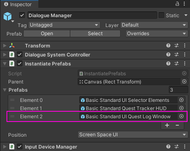
Task: Open Transform preset settings icon
Action: coord(177,45)
